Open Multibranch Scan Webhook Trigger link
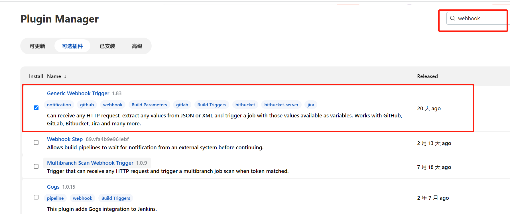Image resolution: width=510 pixels, height=214 pixels. point(90,163)
